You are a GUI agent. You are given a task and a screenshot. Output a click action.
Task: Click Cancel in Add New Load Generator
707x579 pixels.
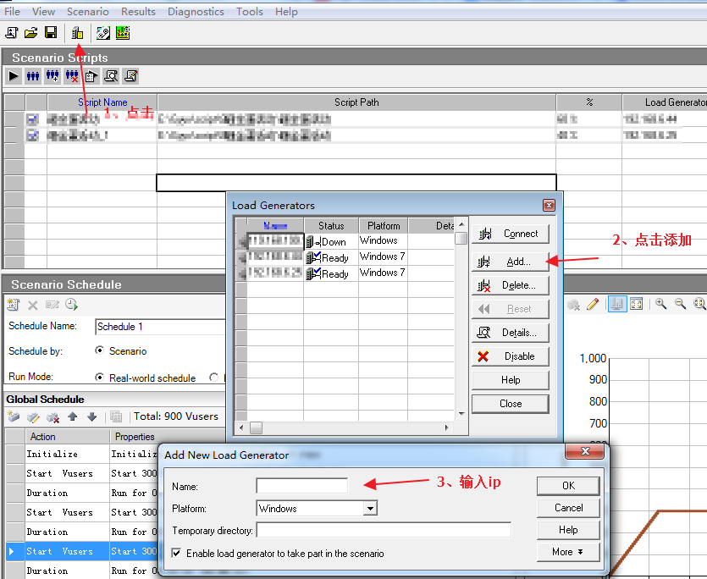tap(568, 508)
